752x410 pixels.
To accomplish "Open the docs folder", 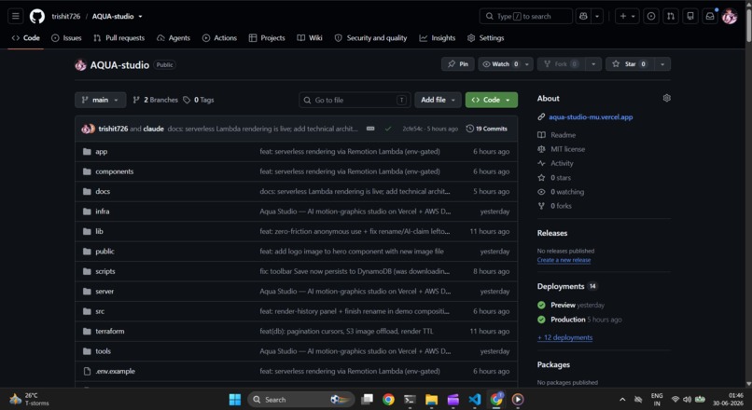I will (x=103, y=191).
